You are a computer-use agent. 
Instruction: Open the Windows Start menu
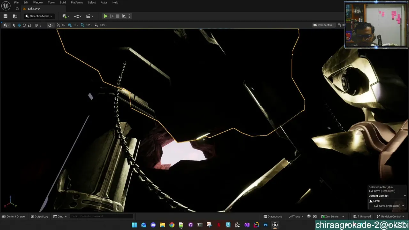coord(134,225)
